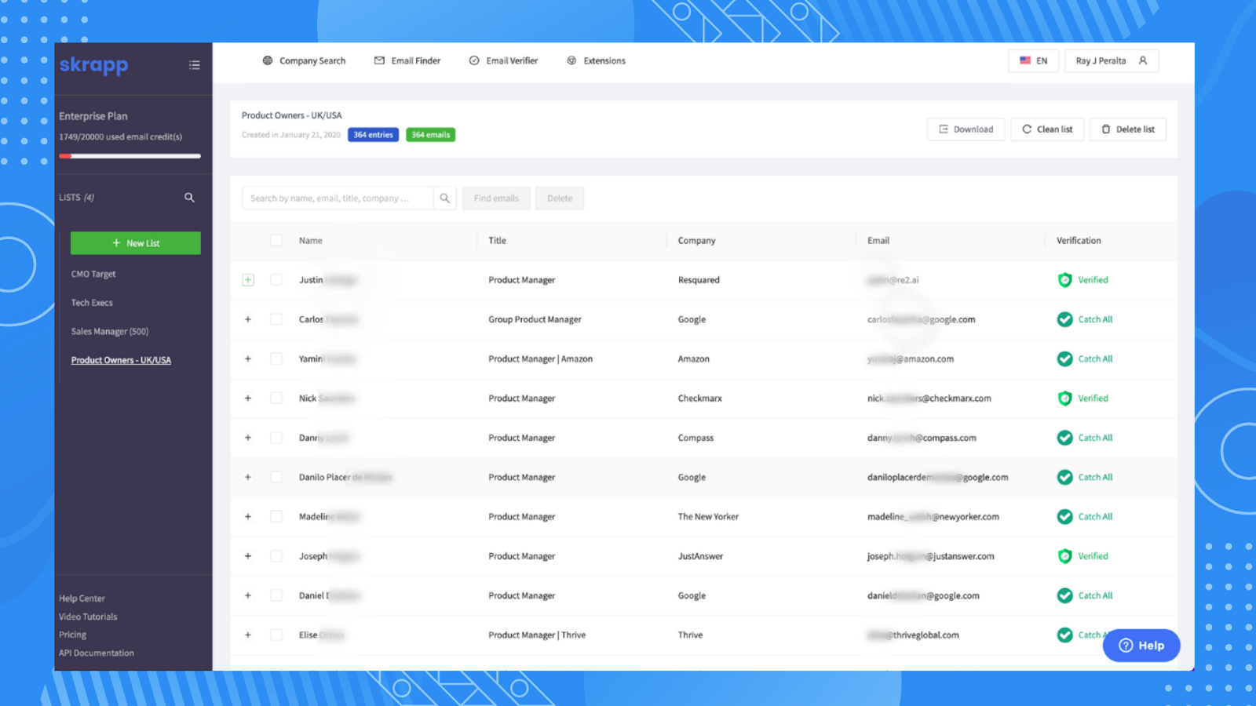Expand the Carlos row with plus

click(248, 319)
